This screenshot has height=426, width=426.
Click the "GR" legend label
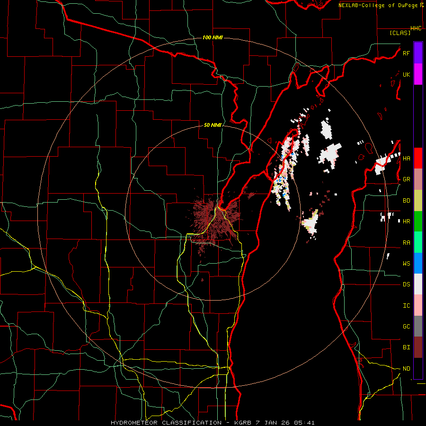[x=406, y=179]
